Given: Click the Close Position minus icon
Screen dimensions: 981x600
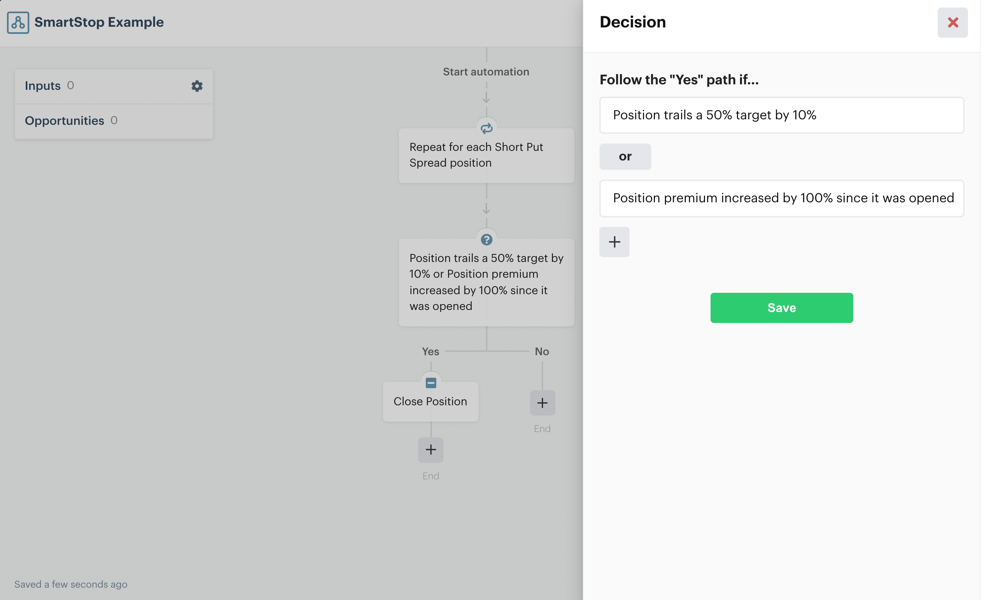Looking at the screenshot, I should click(x=430, y=383).
